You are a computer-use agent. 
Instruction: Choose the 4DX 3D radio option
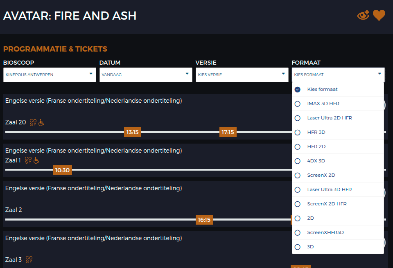coord(316,161)
